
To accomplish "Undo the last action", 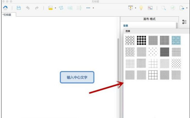I will (28, 8).
